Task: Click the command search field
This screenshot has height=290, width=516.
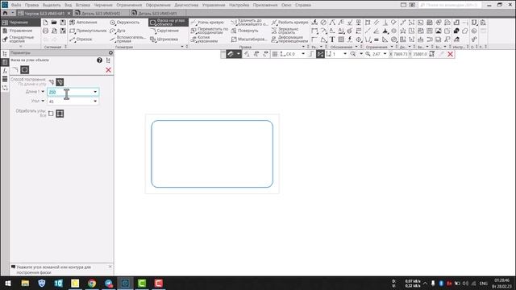Action: coord(450,5)
